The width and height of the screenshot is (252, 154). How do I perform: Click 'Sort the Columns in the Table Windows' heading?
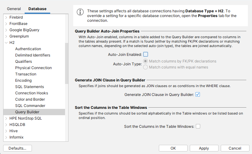click(x=111, y=108)
